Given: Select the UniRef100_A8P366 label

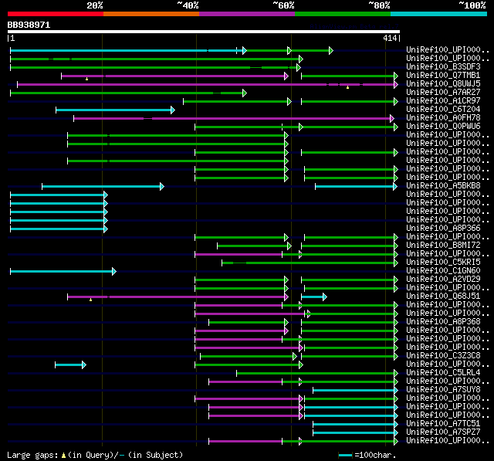Looking at the screenshot, I should (443, 229).
